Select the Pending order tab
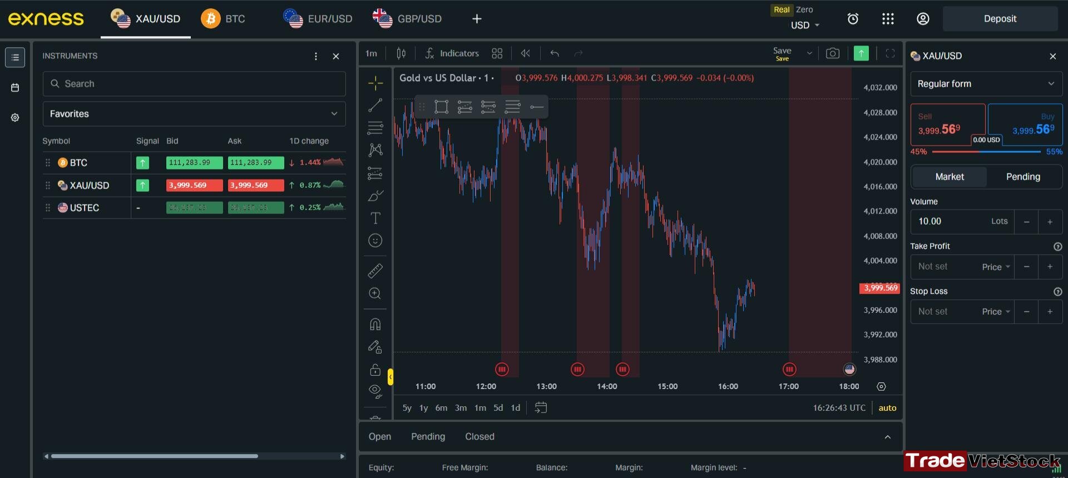 pos(1023,177)
